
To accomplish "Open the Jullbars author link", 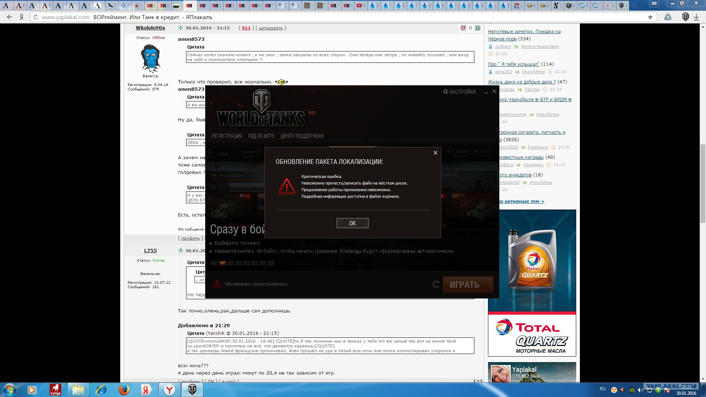I will click(503, 47).
